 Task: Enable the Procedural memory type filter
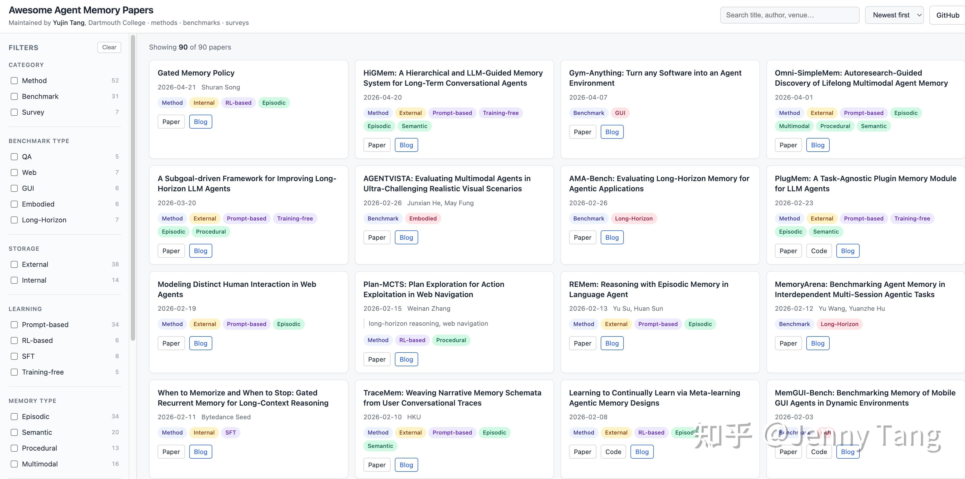click(14, 448)
